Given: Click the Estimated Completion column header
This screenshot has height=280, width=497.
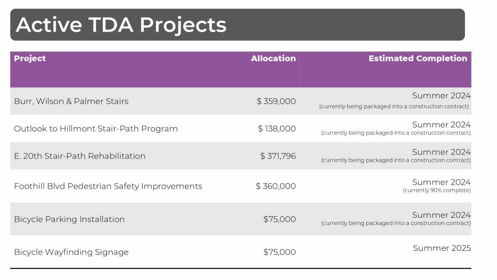Looking at the screenshot, I should (417, 59).
